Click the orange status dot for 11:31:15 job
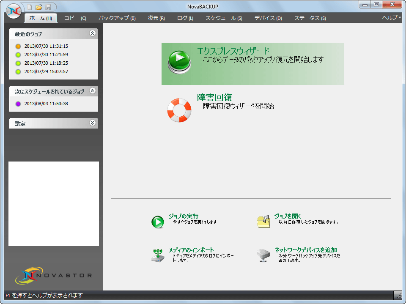This screenshot has width=406, height=304. (18, 47)
